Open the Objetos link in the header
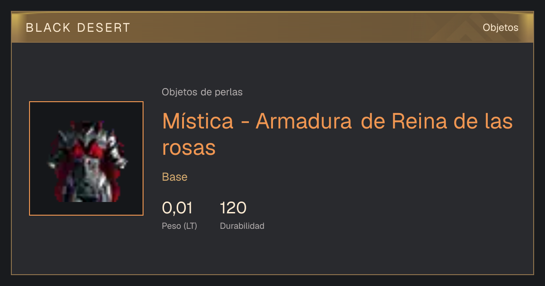This screenshot has height=286, width=545. pos(500,27)
